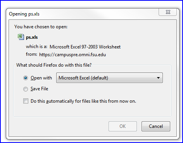183x143 pixels.
Task: Click the OK button
Action: tap(123, 126)
